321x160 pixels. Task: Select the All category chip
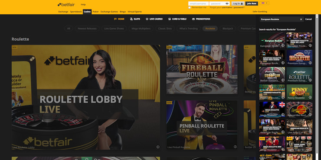click(x=69, y=29)
